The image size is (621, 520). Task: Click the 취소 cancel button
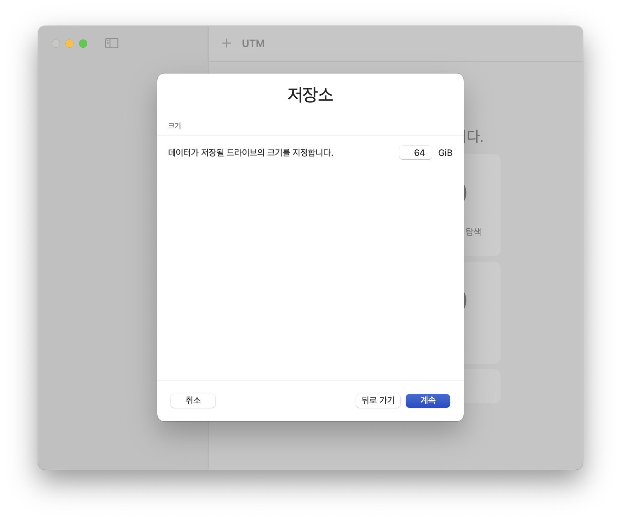(193, 401)
